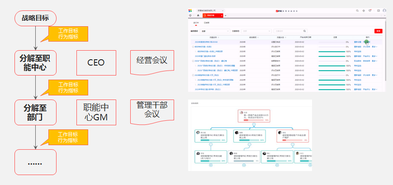The image size is (393, 185).
Task: Open the first plan name link in table
Action: [206, 42]
